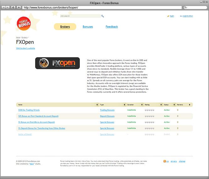Open the Feedback navigation tab
This screenshot has height=179, width=209.
coord(112,27)
